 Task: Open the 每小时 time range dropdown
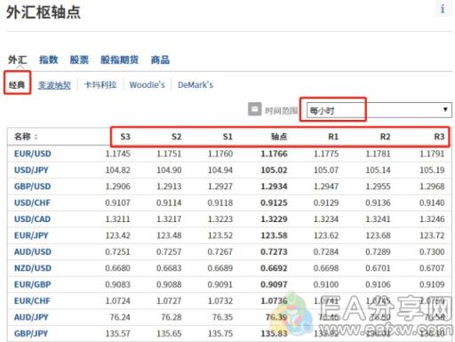click(379, 110)
